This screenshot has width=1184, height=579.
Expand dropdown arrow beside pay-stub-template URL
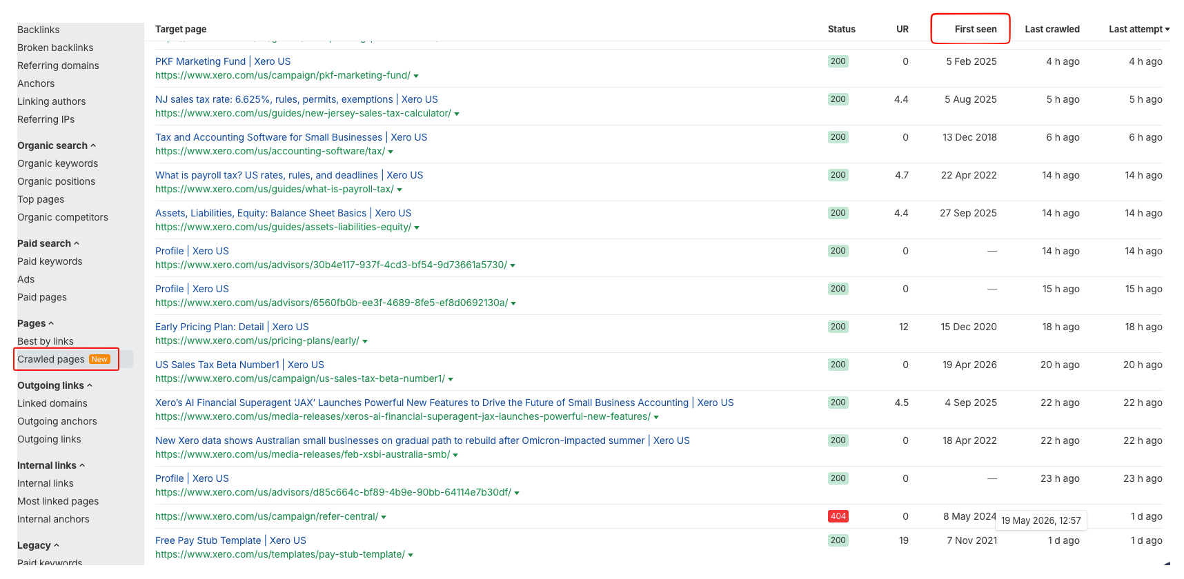pyautogui.click(x=411, y=555)
